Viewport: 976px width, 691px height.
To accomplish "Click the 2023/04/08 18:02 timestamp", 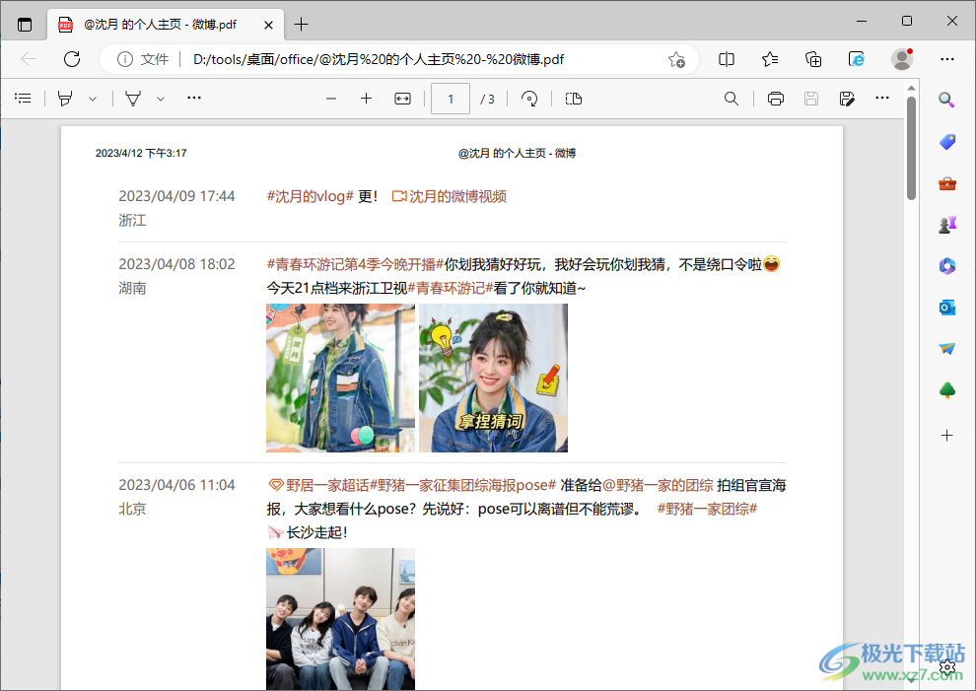I will (x=176, y=264).
